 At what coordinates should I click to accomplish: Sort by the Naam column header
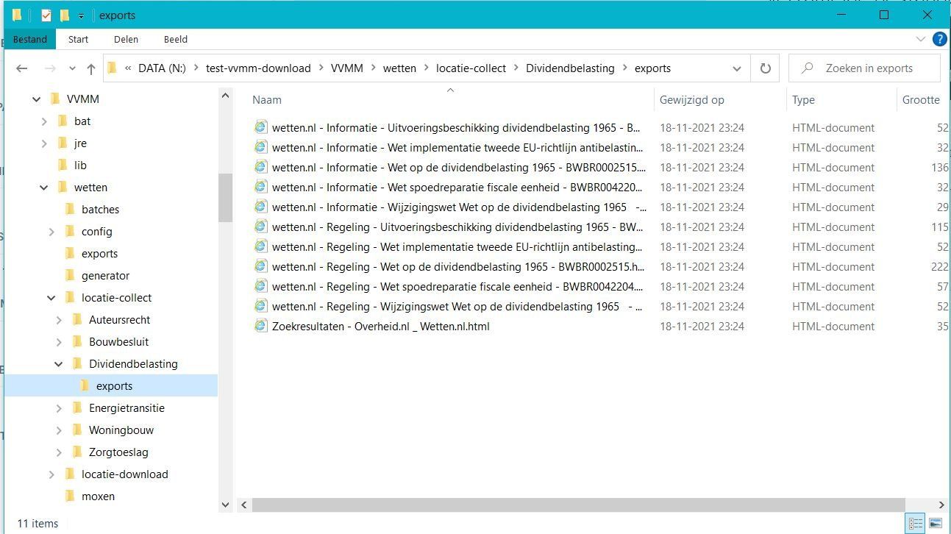(267, 100)
